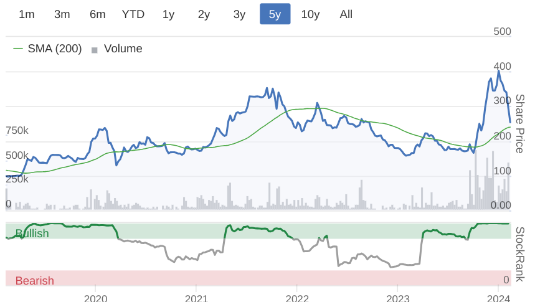
Task: Click the Share Price axis title
Action: [x=519, y=124]
